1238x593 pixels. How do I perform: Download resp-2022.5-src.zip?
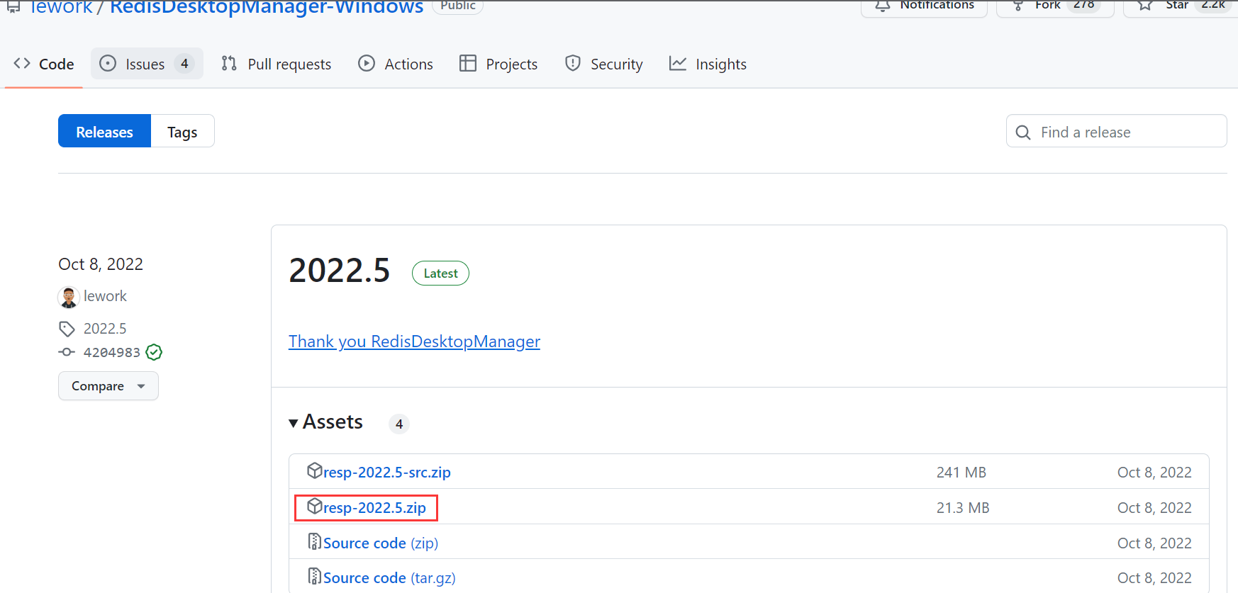click(387, 472)
